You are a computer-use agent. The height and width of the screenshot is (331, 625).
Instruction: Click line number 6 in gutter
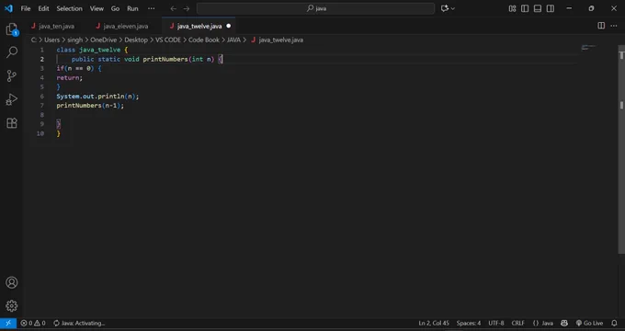coord(42,97)
